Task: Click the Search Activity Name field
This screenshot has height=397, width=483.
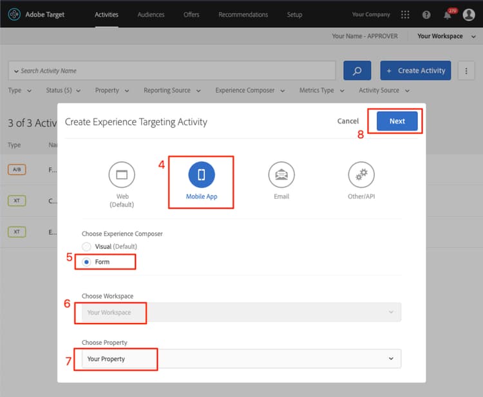Action: [172, 71]
